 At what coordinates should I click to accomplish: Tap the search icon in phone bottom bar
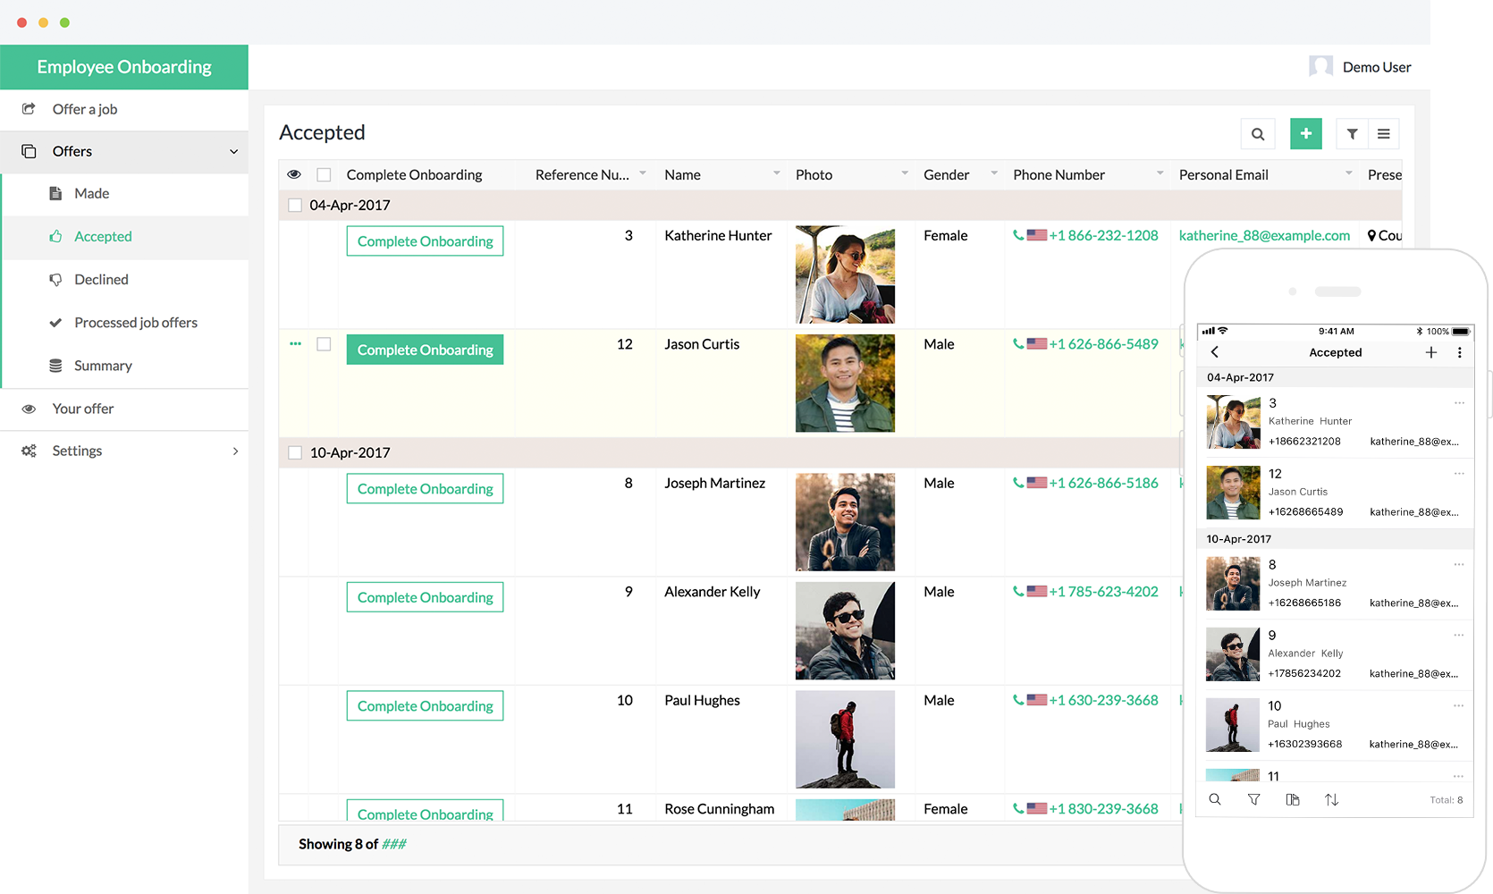(x=1215, y=799)
